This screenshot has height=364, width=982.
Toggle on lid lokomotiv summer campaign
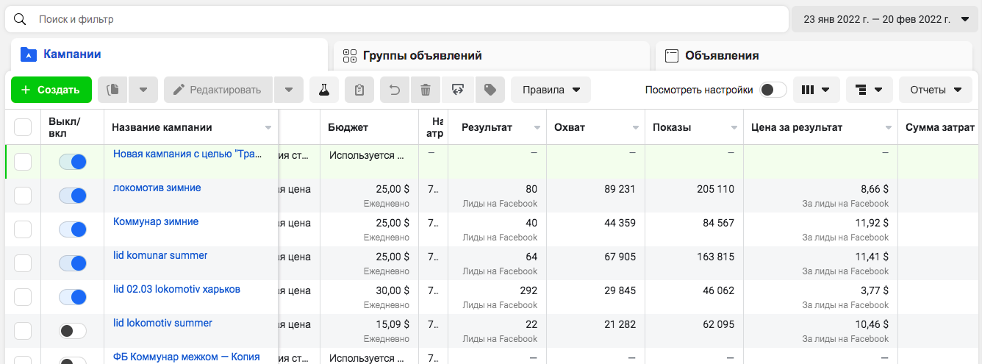[x=73, y=331]
